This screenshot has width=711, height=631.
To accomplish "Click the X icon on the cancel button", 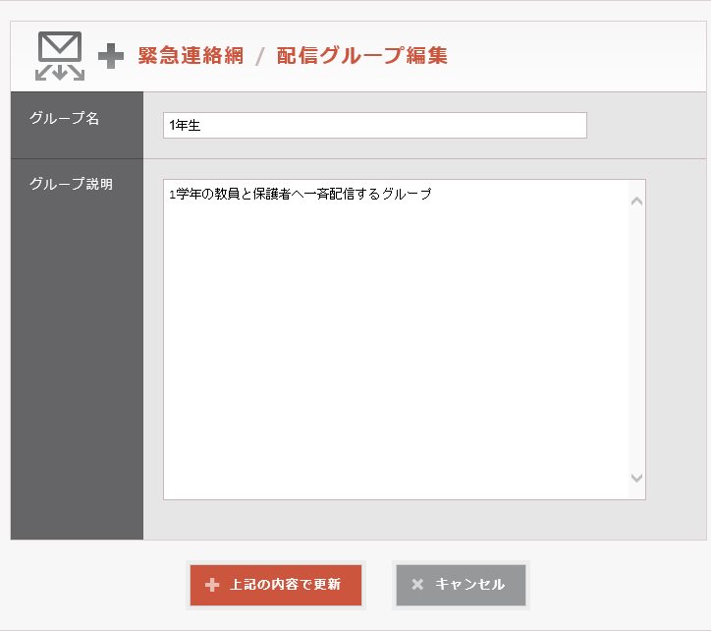I will pos(417,585).
